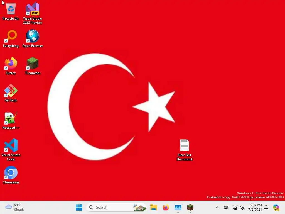Select the Git Bash desktop shortcut
This screenshot has width=285, height=214.
(x=11, y=93)
